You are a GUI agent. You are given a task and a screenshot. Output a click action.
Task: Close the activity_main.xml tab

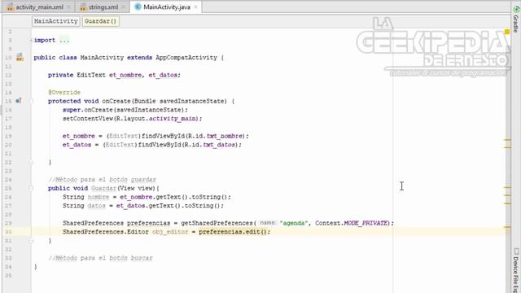pos(68,7)
